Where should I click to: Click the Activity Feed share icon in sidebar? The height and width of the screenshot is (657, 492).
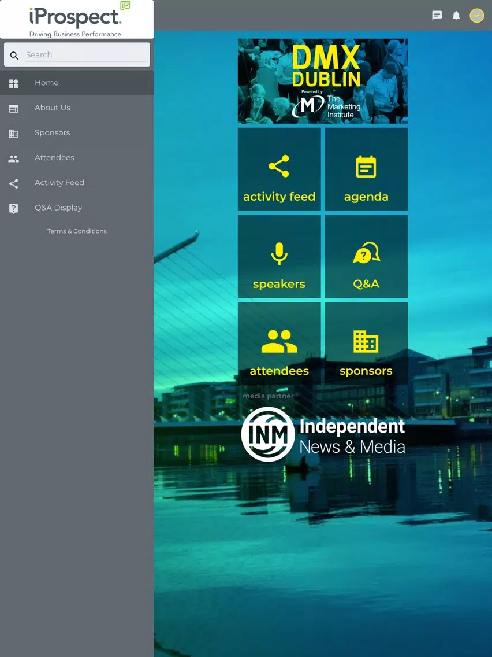pos(13,183)
